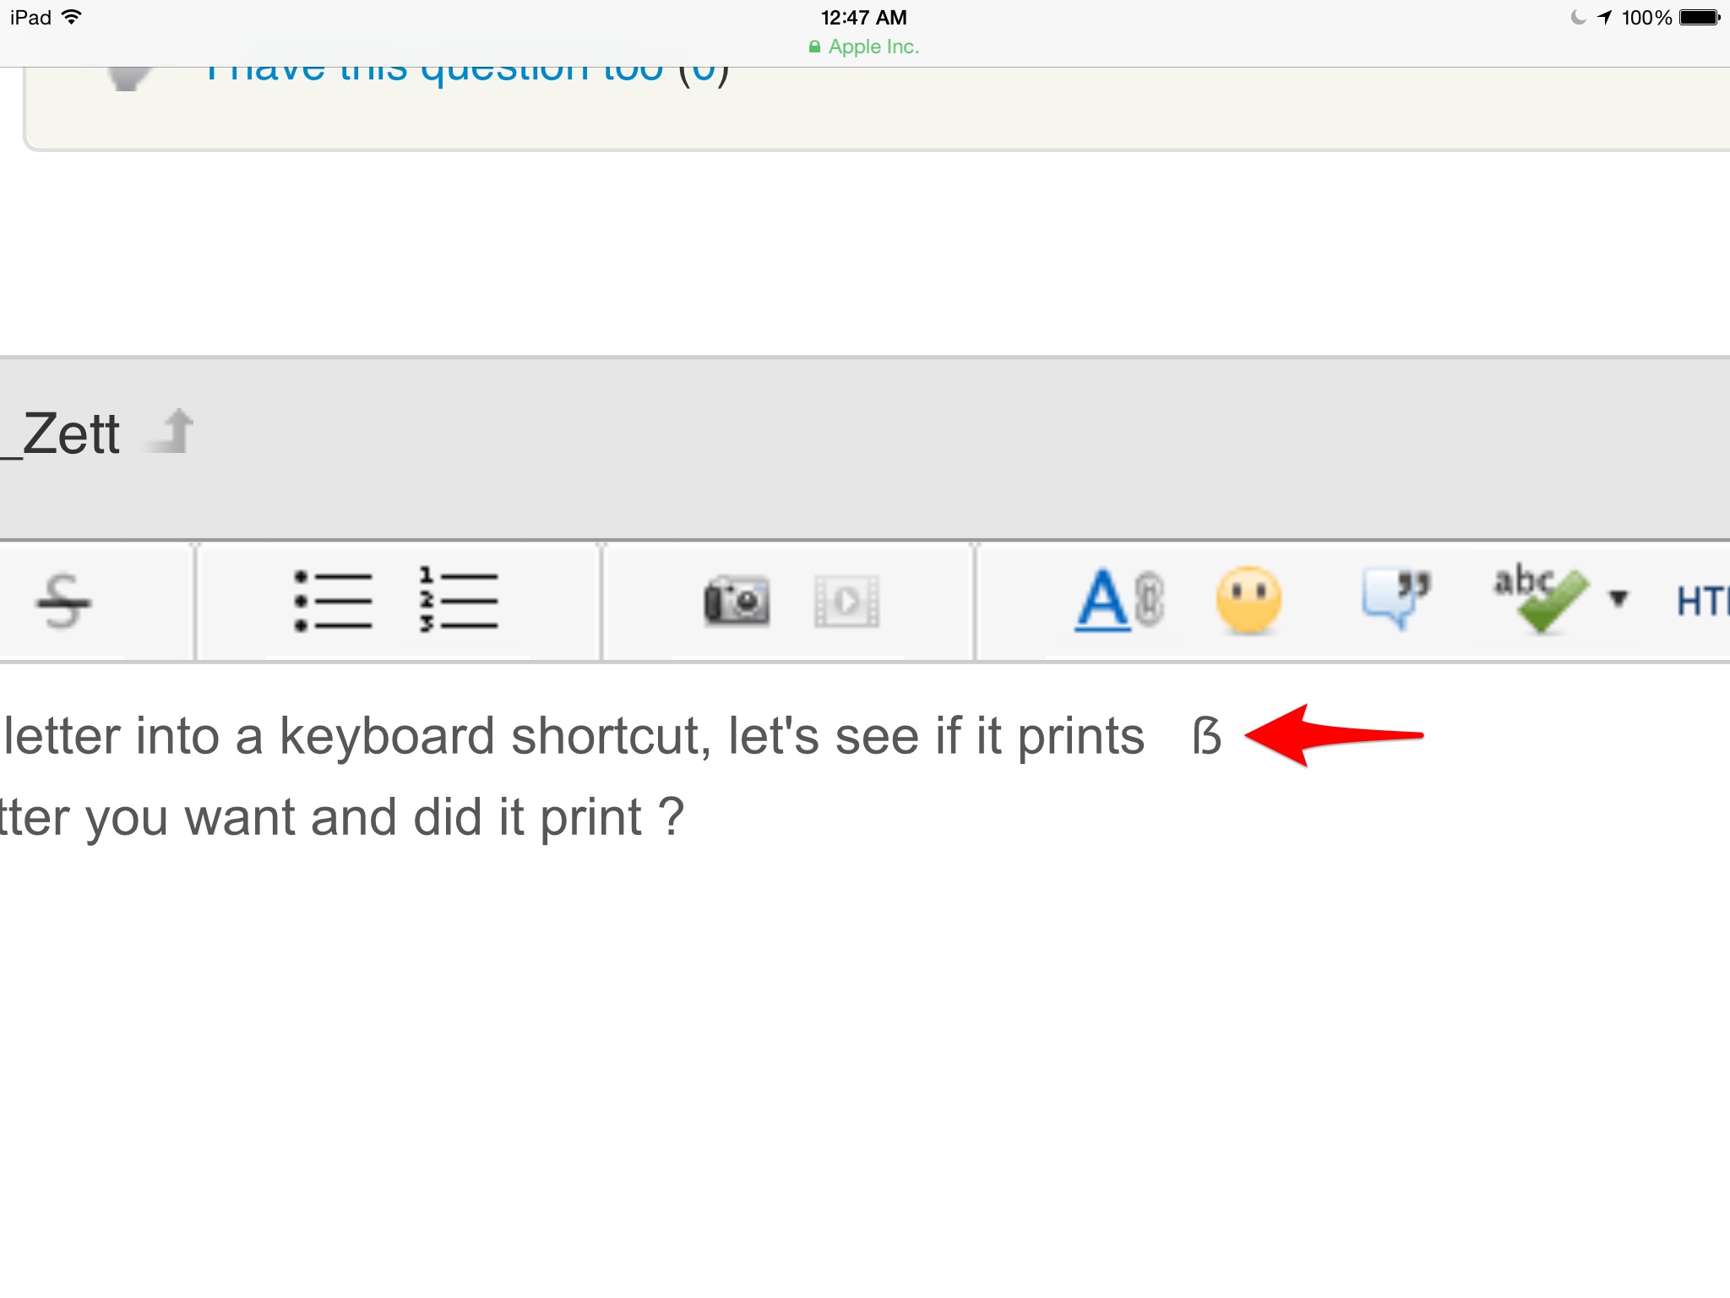This screenshot has height=1298, width=1730.
Task: Tap the 12:47 AM status bar clock
Action: pyautogui.click(x=863, y=18)
